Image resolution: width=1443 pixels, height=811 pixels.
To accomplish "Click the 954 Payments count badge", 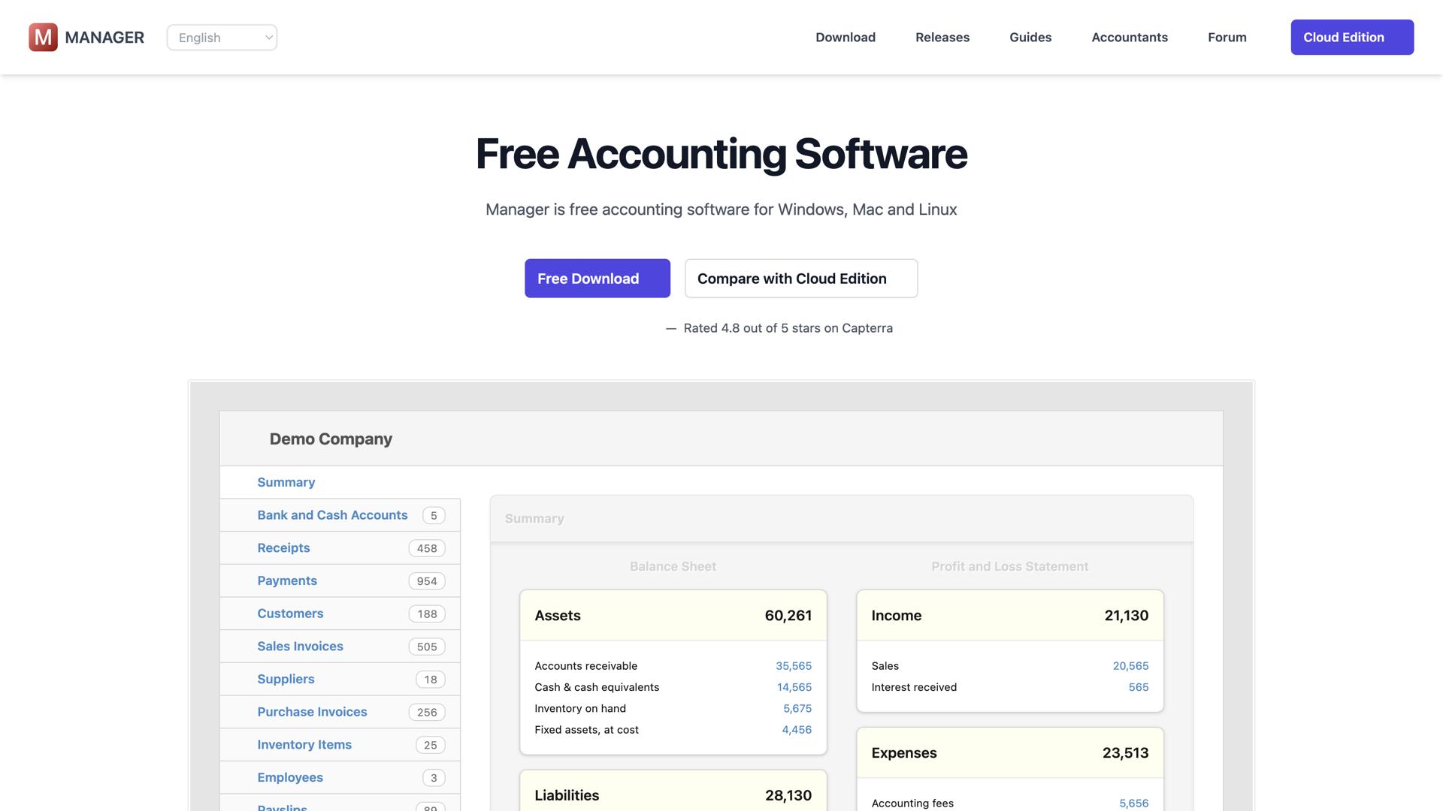I will 427,581.
